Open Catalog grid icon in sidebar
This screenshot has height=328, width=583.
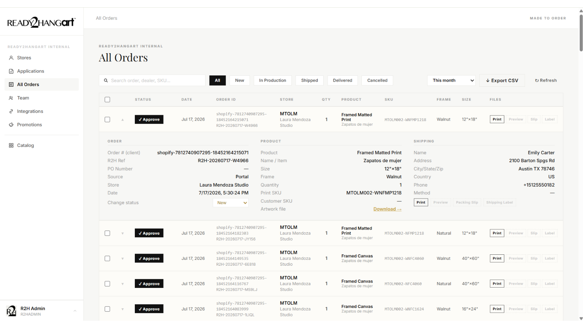pyautogui.click(x=11, y=145)
